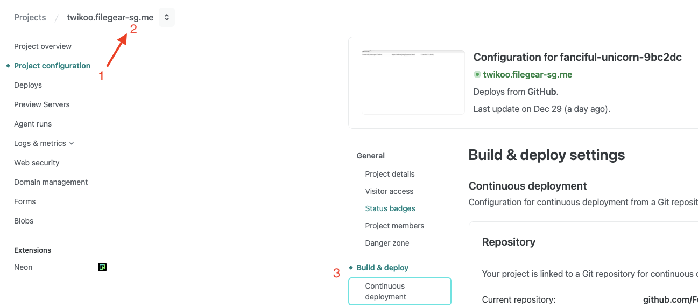Open the project switcher up-down arrows
This screenshot has width=698, height=307.
(x=167, y=17)
